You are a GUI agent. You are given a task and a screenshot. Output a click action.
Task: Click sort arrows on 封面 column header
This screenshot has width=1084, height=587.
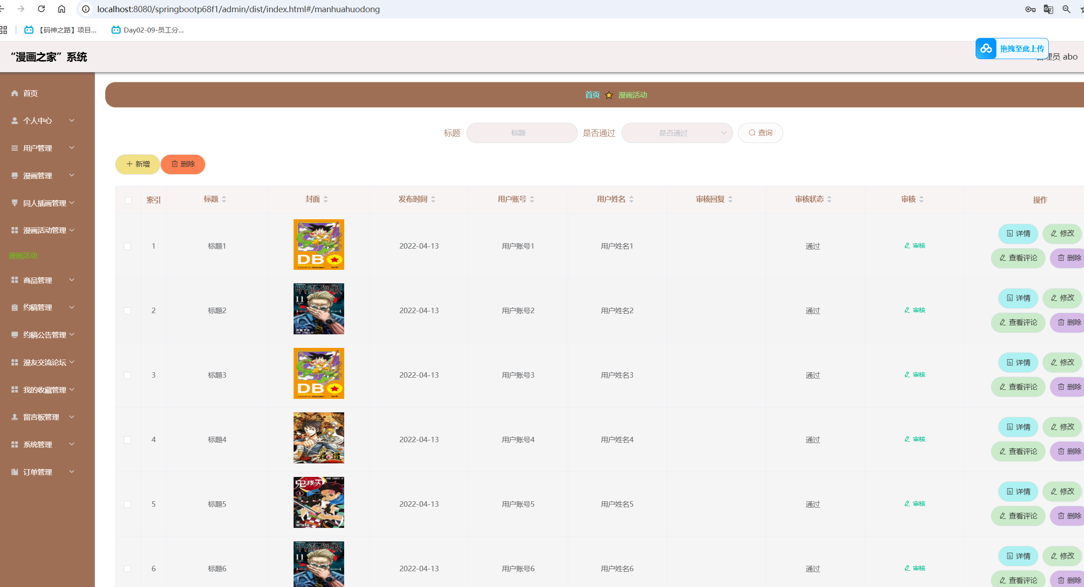click(326, 199)
